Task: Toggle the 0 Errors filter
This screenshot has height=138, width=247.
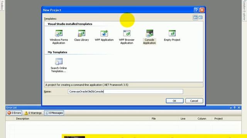Action: pos(14,113)
